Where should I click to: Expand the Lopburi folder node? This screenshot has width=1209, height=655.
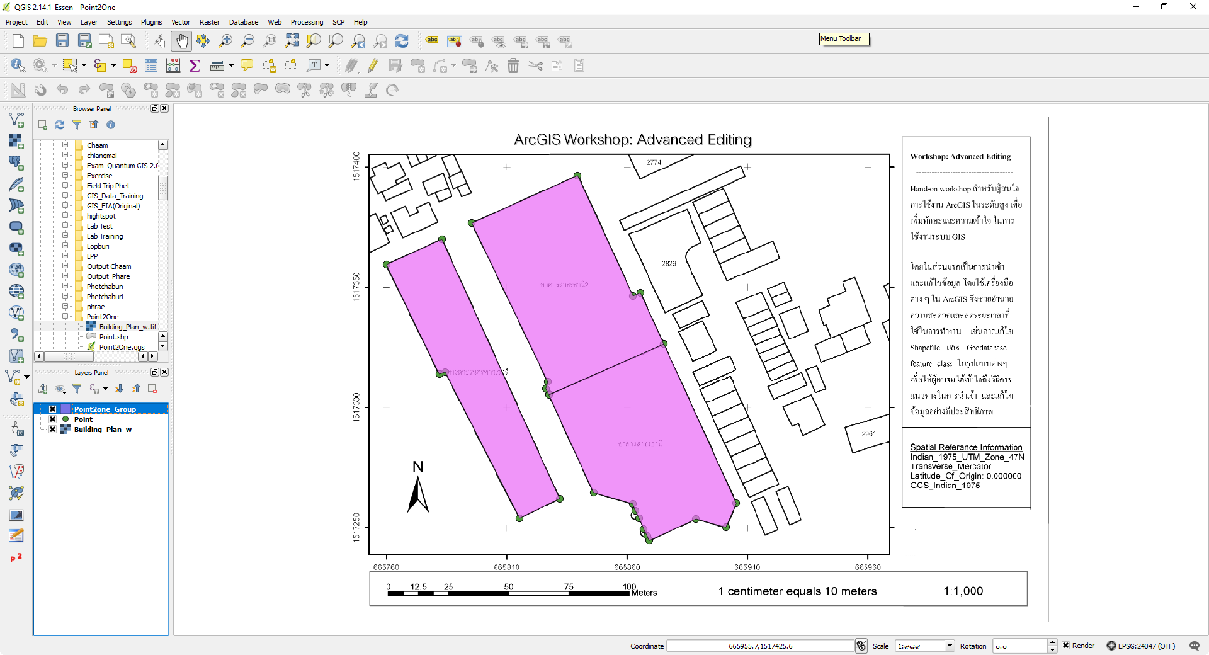point(65,246)
